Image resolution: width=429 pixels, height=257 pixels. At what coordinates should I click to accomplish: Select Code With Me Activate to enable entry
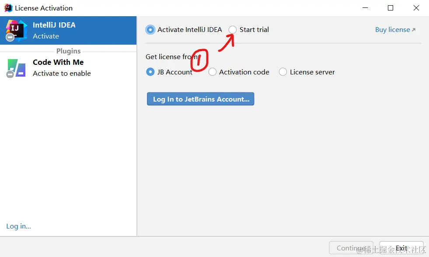(68, 68)
